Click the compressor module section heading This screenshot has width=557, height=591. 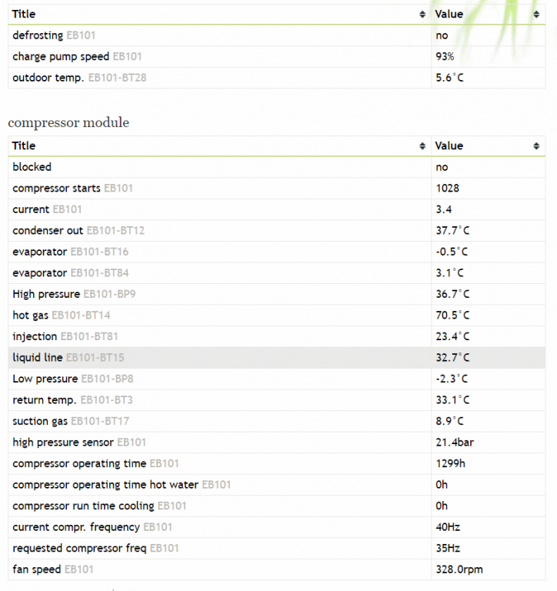(68, 122)
